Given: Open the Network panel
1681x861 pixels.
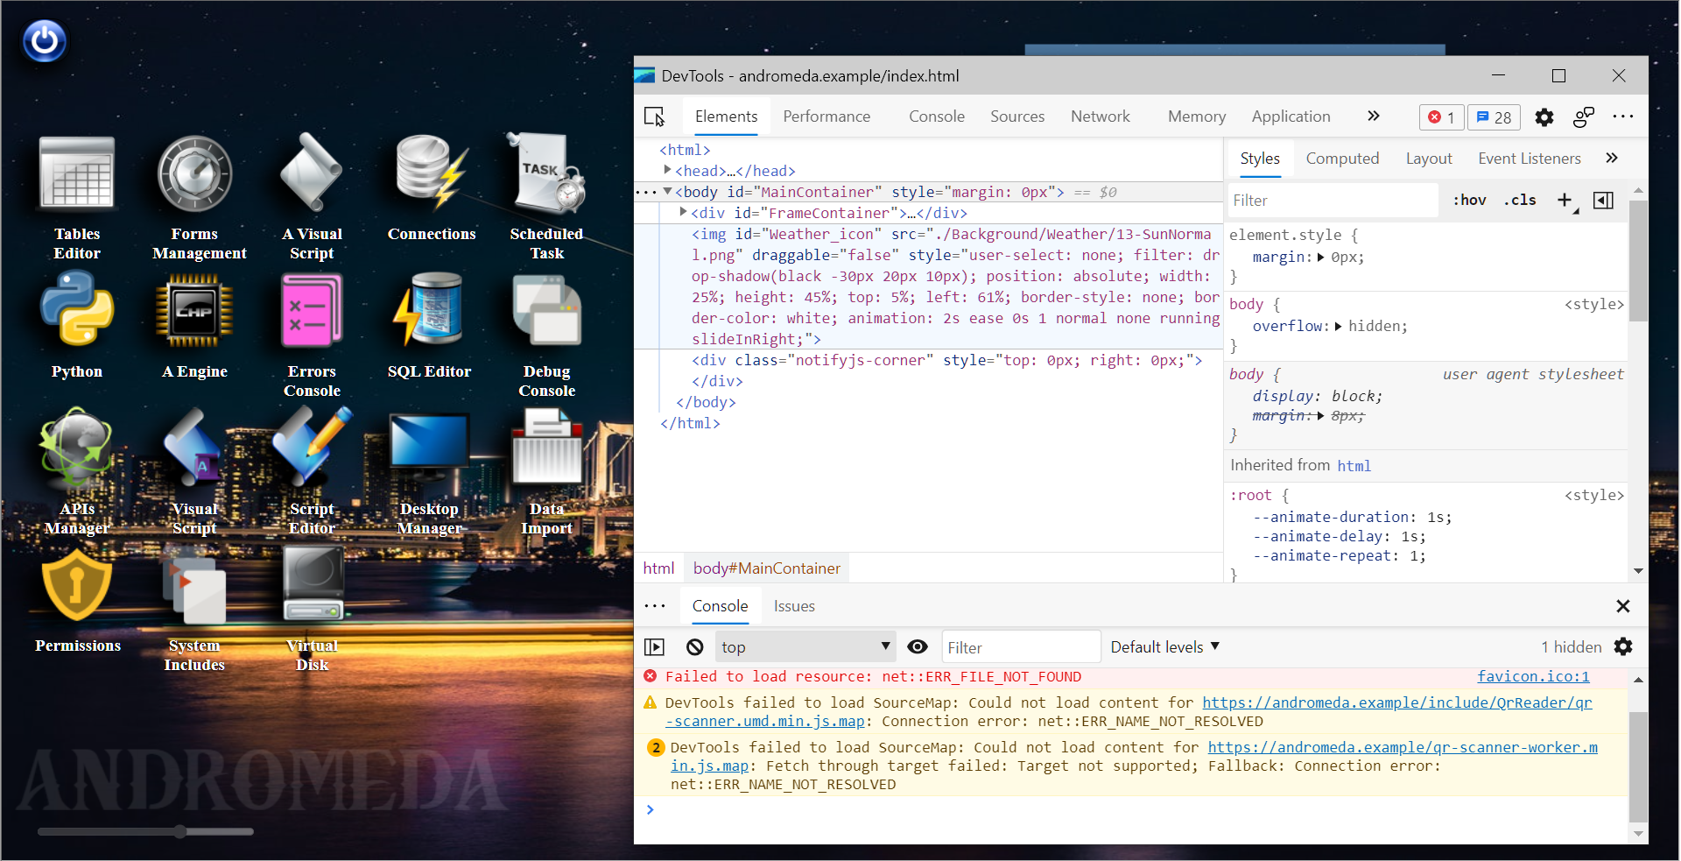Looking at the screenshot, I should (1101, 116).
